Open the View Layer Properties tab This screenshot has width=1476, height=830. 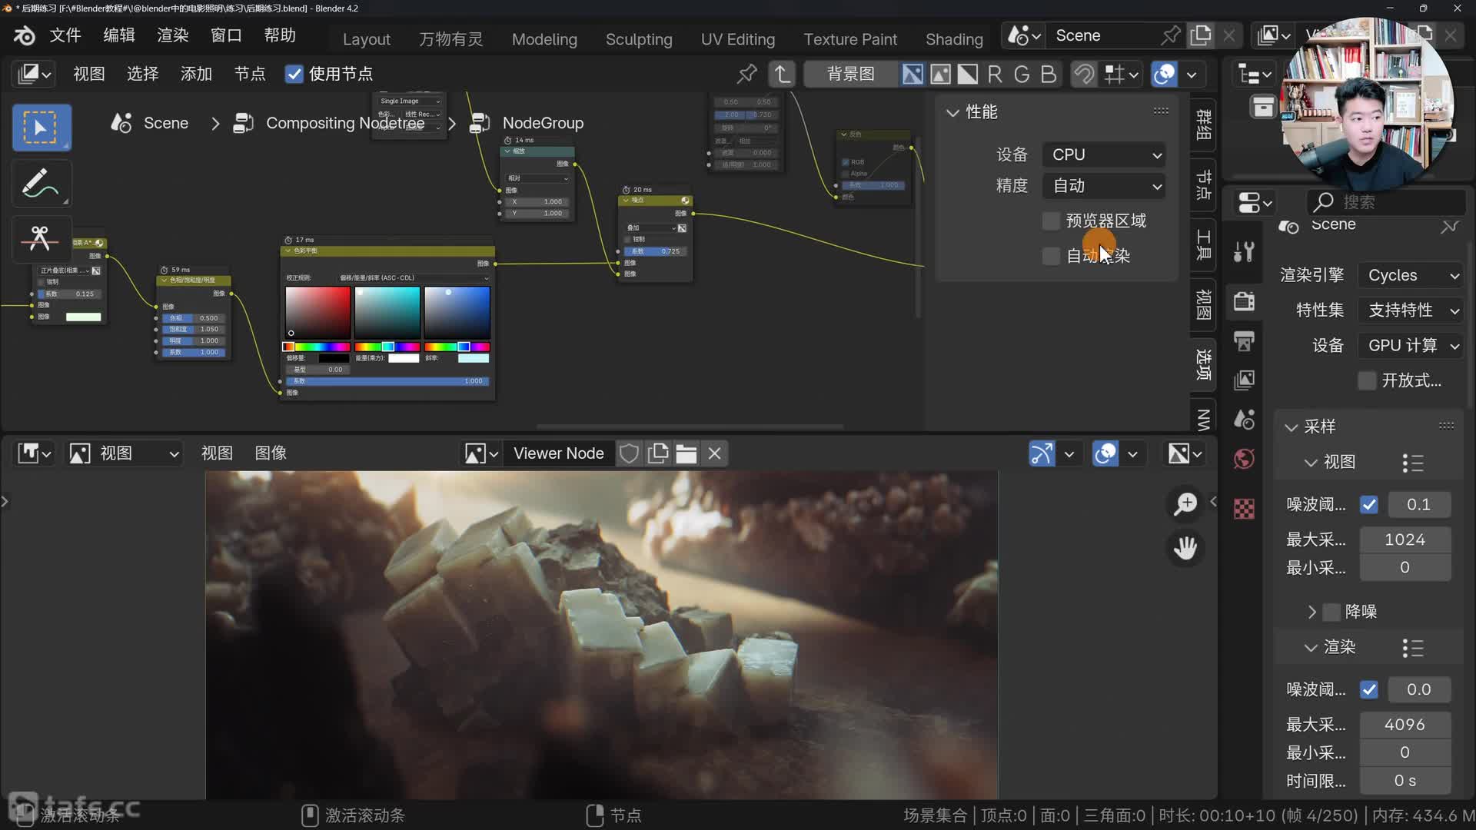point(1243,380)
